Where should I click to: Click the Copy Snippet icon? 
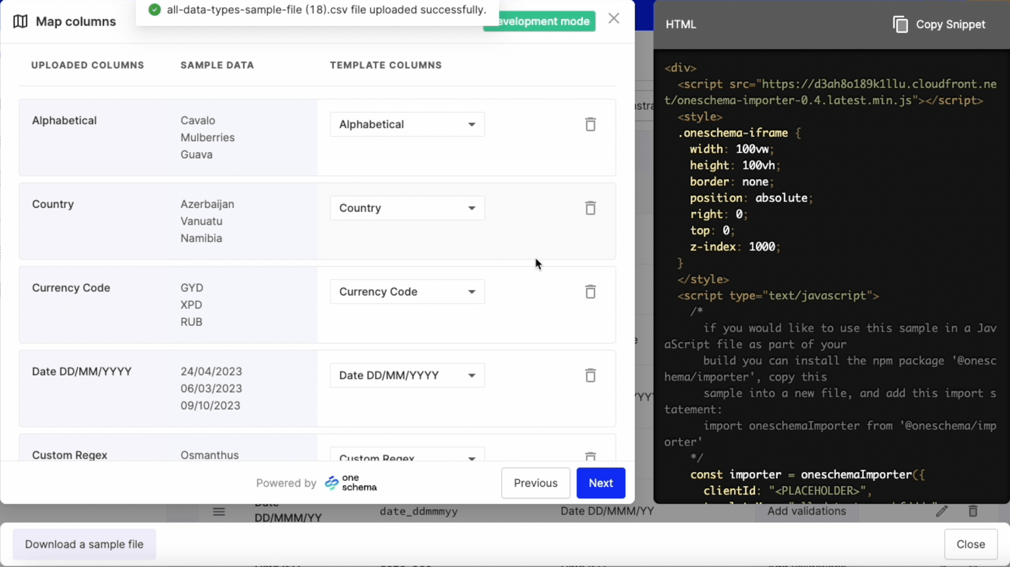coord(900,24)
